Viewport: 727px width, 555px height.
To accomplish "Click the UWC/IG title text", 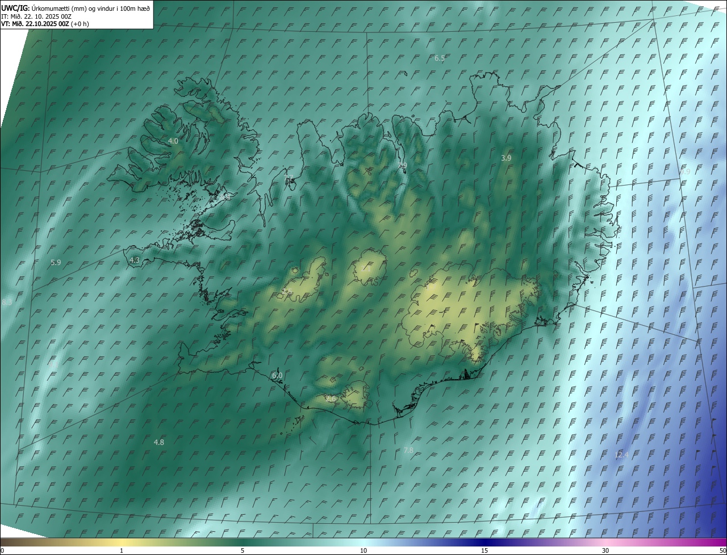I will coord(76,9).
